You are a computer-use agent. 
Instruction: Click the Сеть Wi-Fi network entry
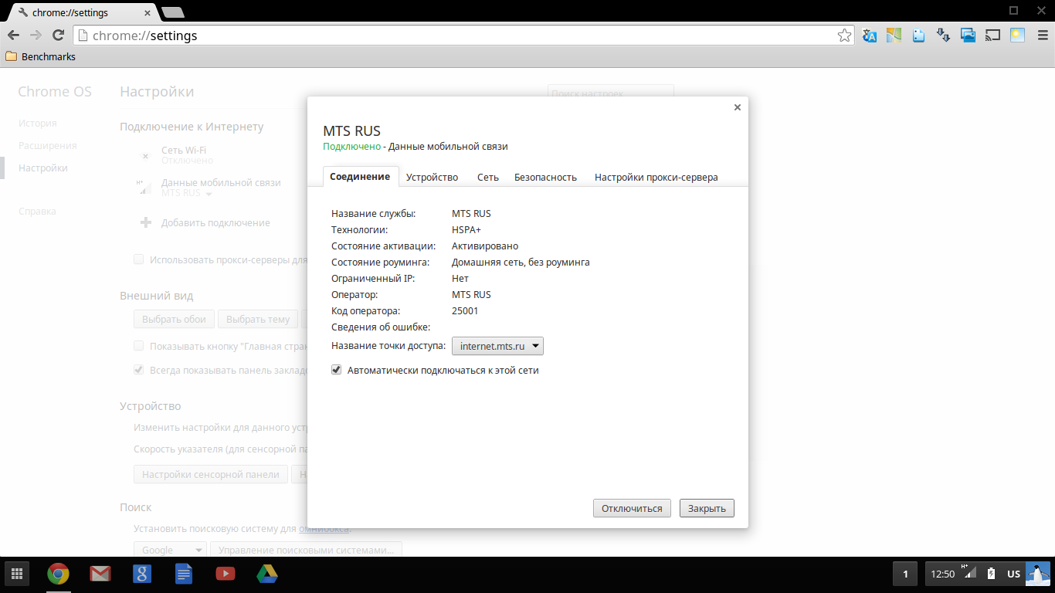pyautogui.click(x=184, y=155)
